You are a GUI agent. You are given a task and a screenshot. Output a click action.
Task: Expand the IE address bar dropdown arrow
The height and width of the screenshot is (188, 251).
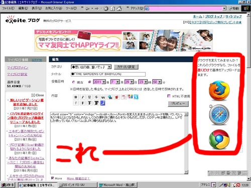[224, 9]
